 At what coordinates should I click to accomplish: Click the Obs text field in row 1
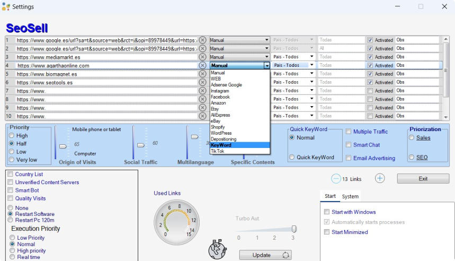tap(417, 40)
